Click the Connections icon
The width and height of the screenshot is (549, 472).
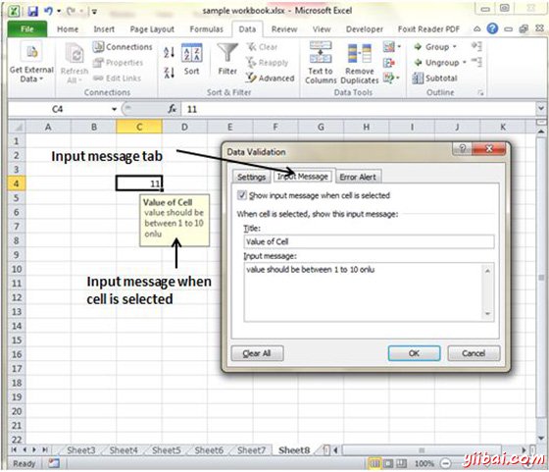(98, 46)
